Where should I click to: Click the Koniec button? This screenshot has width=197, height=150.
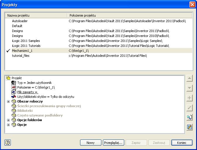pos(182,143)
